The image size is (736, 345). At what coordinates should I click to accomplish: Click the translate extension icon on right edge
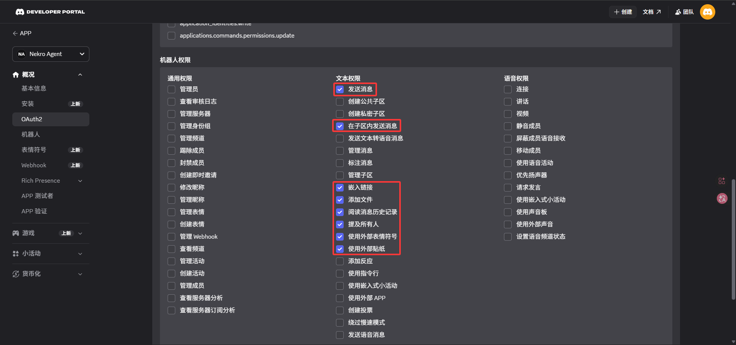point(722,198)
